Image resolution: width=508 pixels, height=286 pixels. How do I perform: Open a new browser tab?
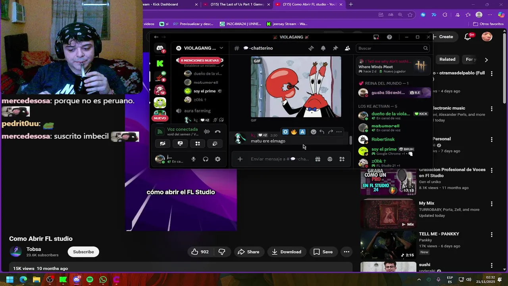click(x=350, y=4)
